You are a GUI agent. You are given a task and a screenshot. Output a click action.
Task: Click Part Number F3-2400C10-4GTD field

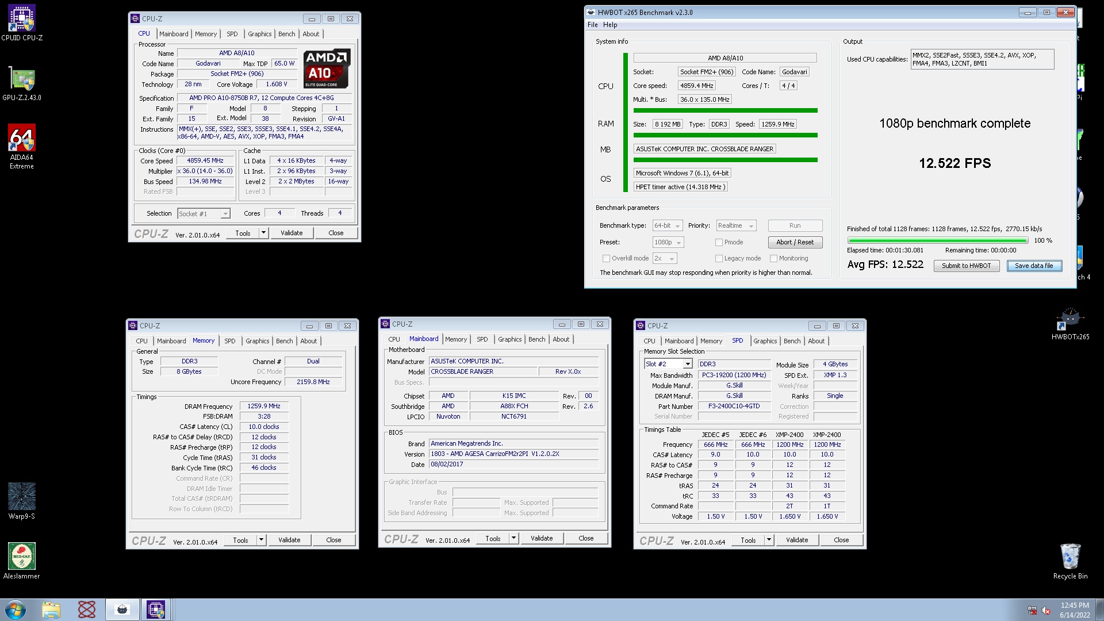(734, 406)
